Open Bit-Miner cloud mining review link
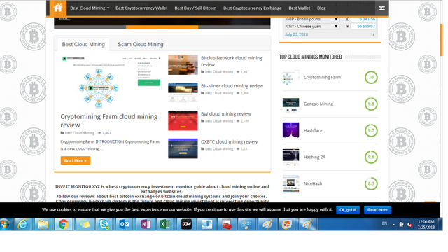Viewport: 448px width, 252px height. click(x=232, y=86)
